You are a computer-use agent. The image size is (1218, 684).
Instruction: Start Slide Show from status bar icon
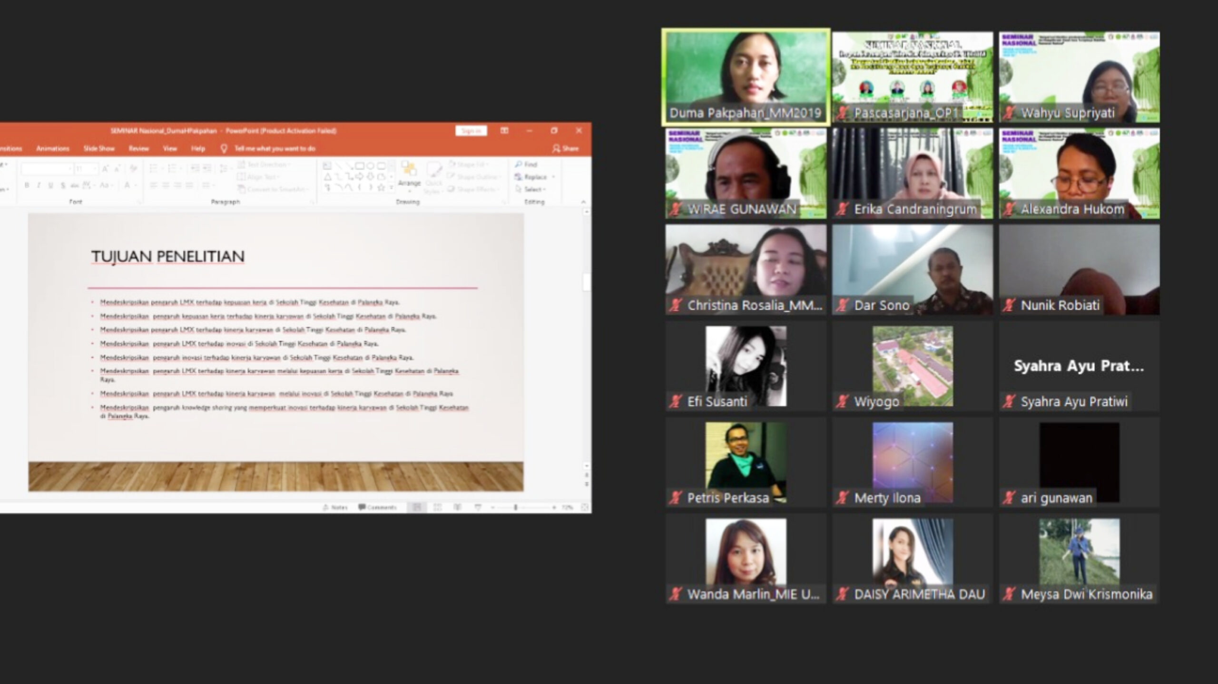478,508
